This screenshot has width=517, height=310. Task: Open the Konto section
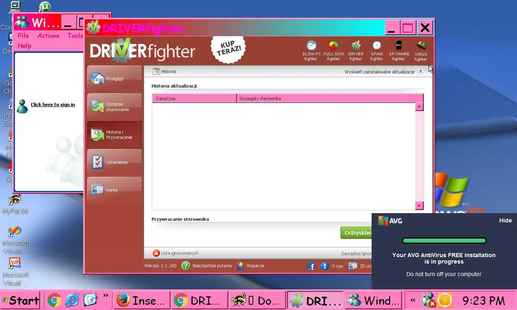[x=115, y=190]
